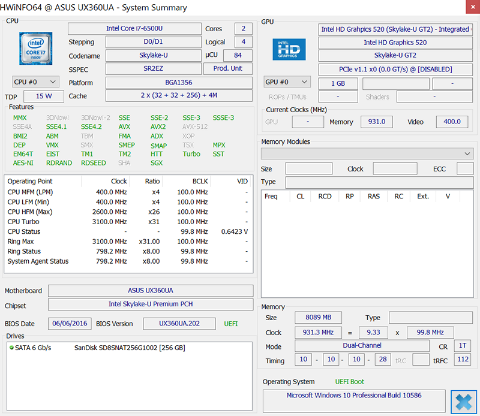This screenshot has width=480, height=416.
Task: Click the Intel HD Graphics 520 field
Action: [x=395, y=43]
